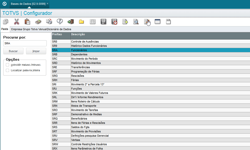Click the edit document pencil icon

pyautogui.click(x=147, y=22)
